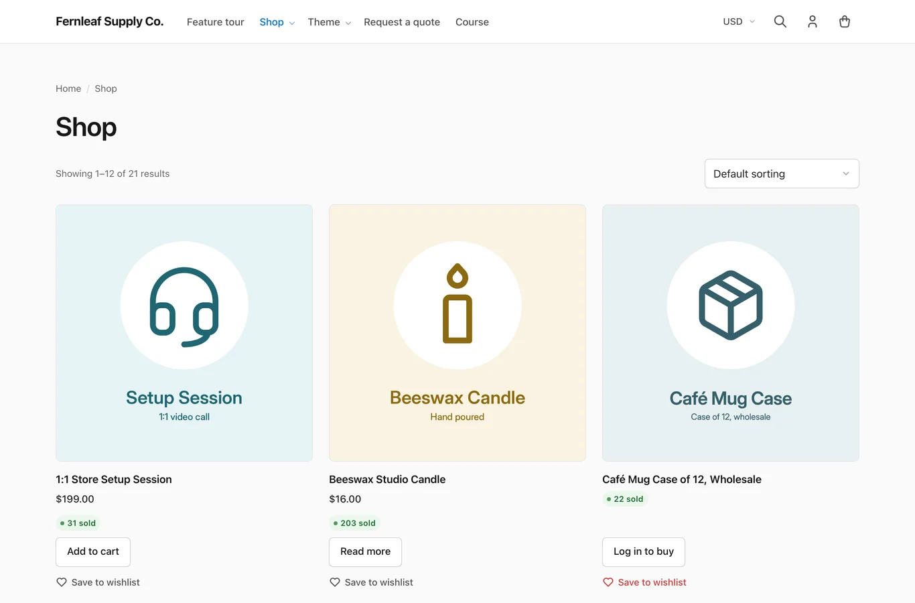Screen dimensions: 915x603
Task: Open the Setup Session product image
Action: coord(184,333)
